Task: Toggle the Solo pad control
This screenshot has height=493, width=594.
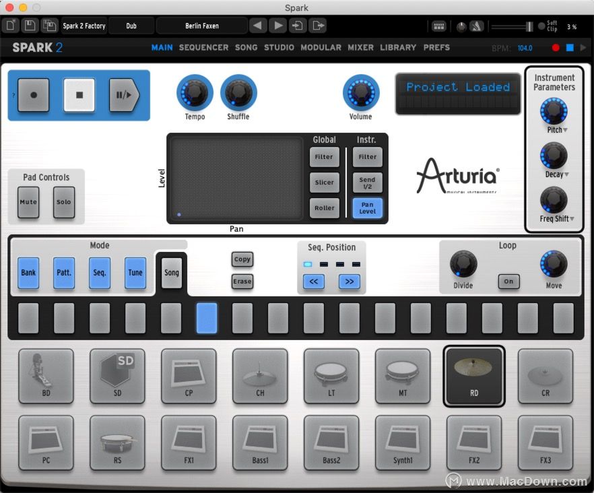Action: 63,202
